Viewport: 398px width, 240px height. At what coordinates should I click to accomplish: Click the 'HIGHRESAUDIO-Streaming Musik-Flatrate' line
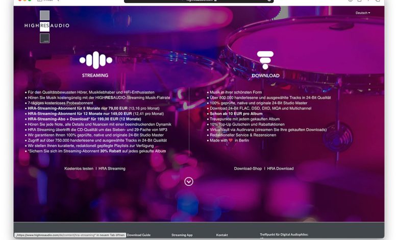(x=99, y=98)
